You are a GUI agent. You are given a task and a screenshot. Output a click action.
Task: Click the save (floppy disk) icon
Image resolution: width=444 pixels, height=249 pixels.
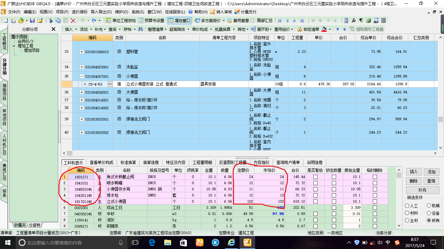click(32, 20)
